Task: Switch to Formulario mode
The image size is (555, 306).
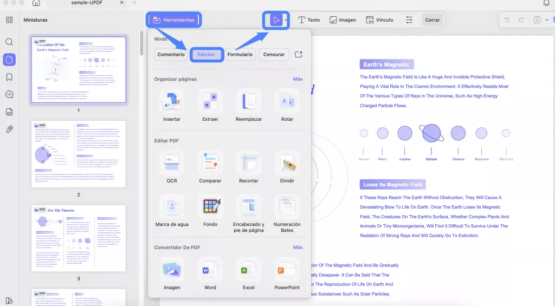Action: click(240, 55)
